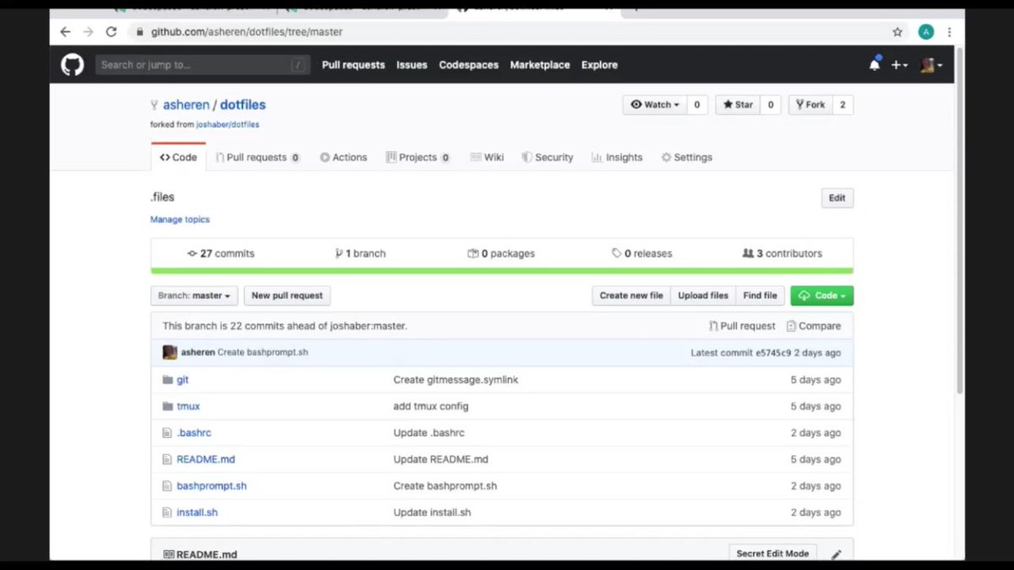The image size is (1014, 570).
Task: Open Chrome profile avatar A
Action: tap(926, 32)
